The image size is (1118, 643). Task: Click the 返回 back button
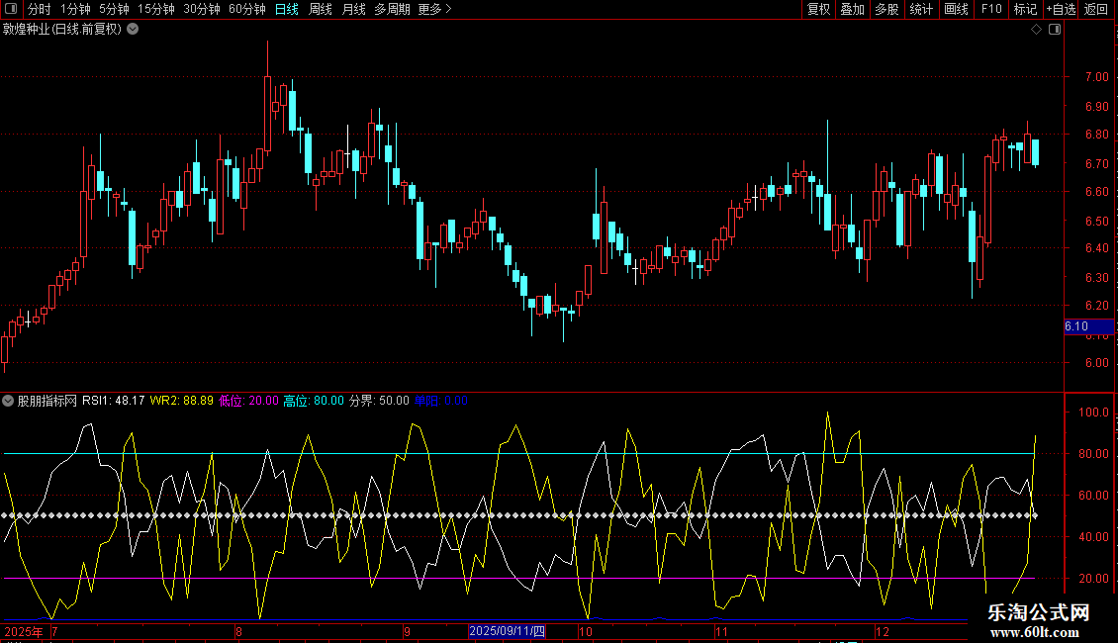coord(1096,9)
